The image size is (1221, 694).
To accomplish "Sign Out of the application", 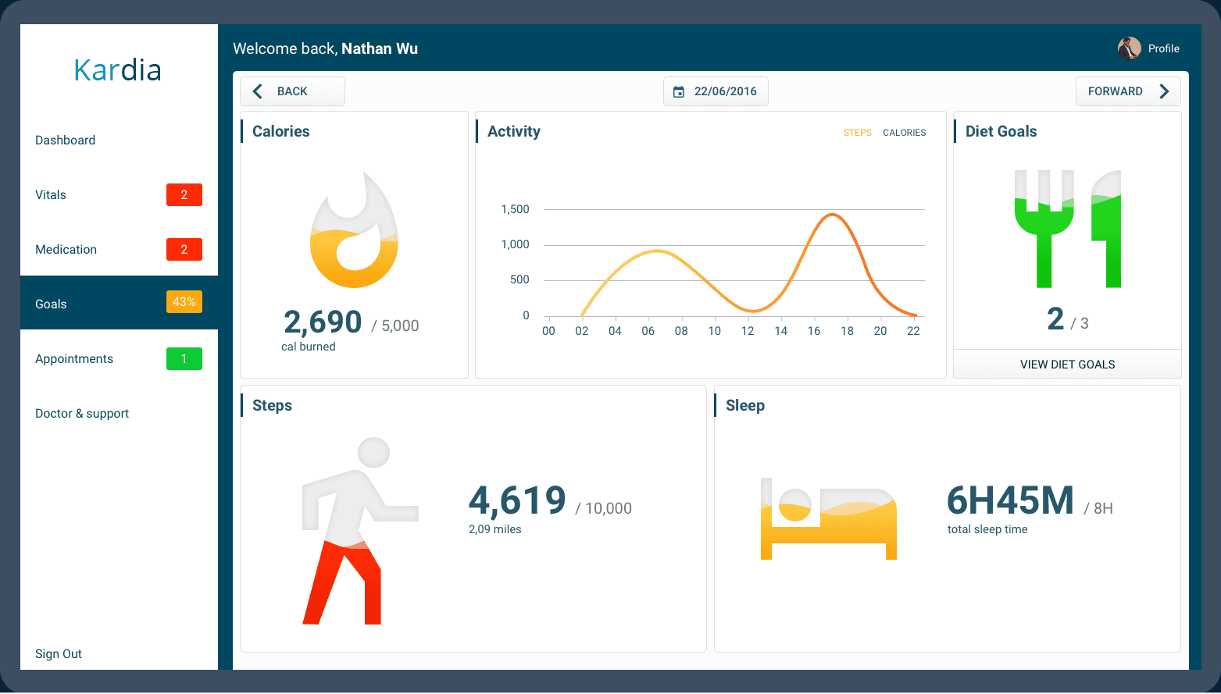I will [58, 653].
